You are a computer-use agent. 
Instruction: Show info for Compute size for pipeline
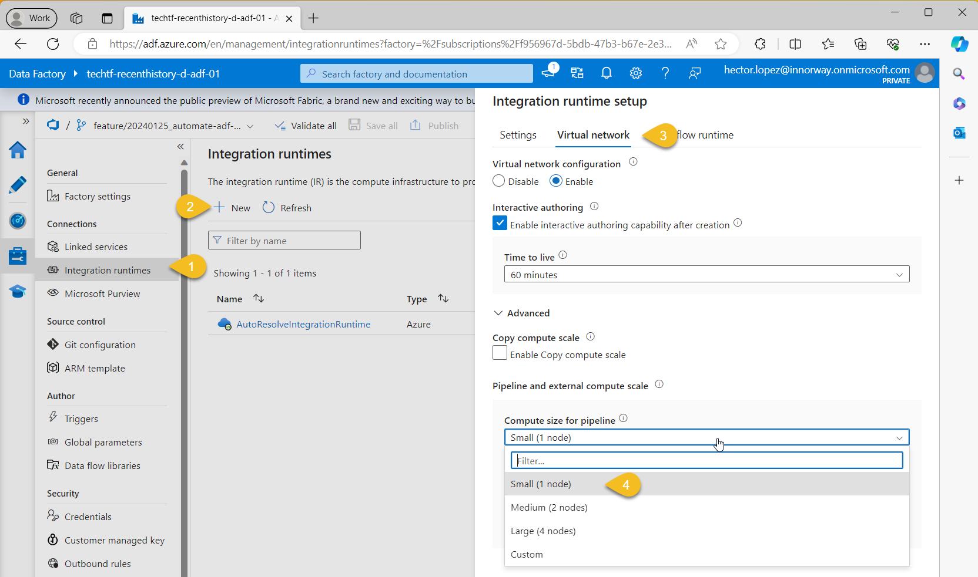[624, 419]
